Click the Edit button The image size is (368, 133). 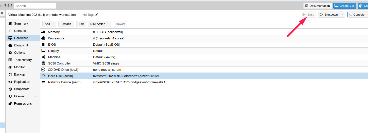pos(81,24)
